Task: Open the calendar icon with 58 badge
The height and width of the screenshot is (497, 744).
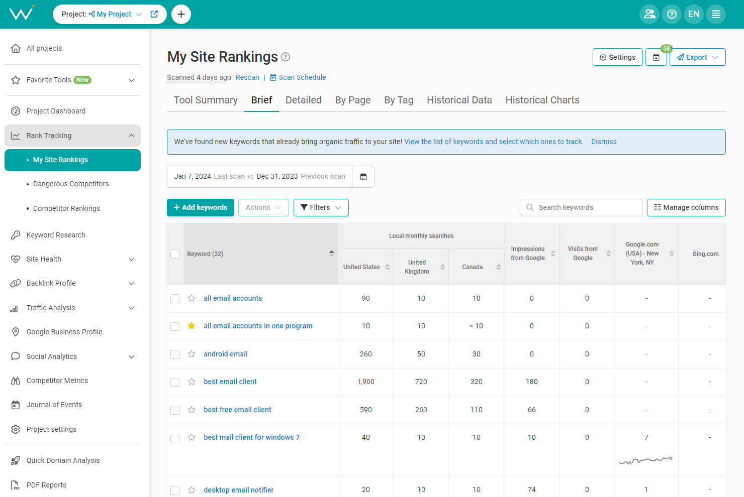Action: tap(656, 57)
